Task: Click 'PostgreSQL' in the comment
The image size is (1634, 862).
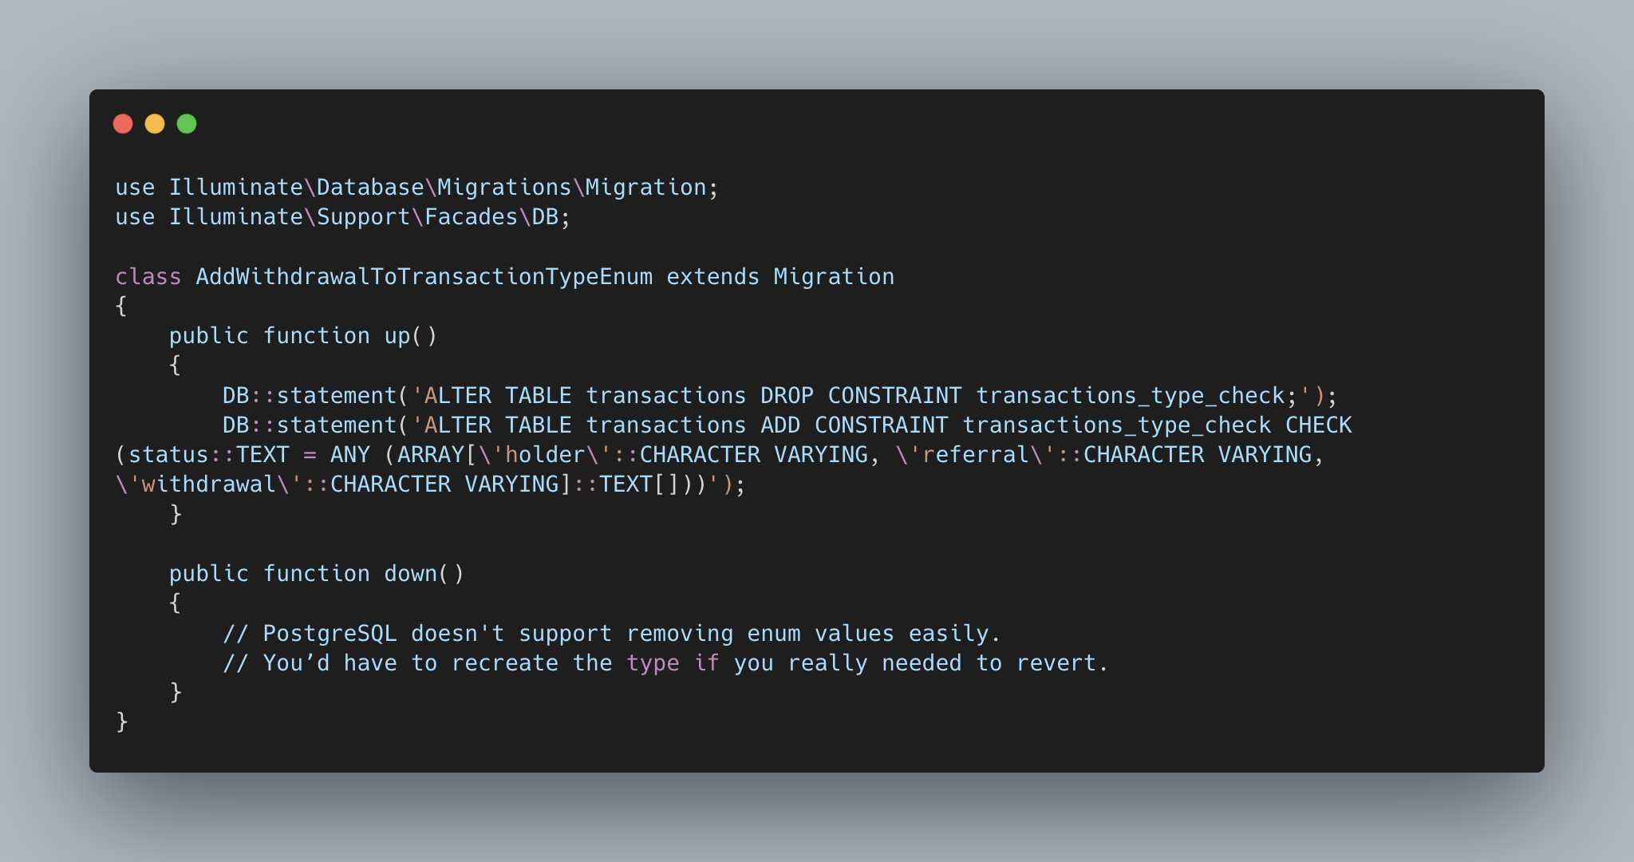Action: click(x=330, y=634)
